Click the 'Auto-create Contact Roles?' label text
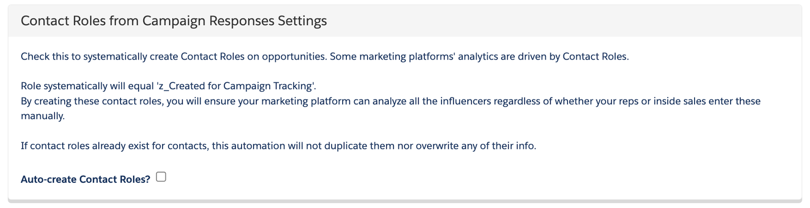 click(x=86, y=179)
